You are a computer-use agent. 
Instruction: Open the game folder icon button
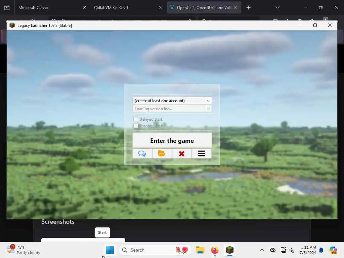(x=162, y=154)
